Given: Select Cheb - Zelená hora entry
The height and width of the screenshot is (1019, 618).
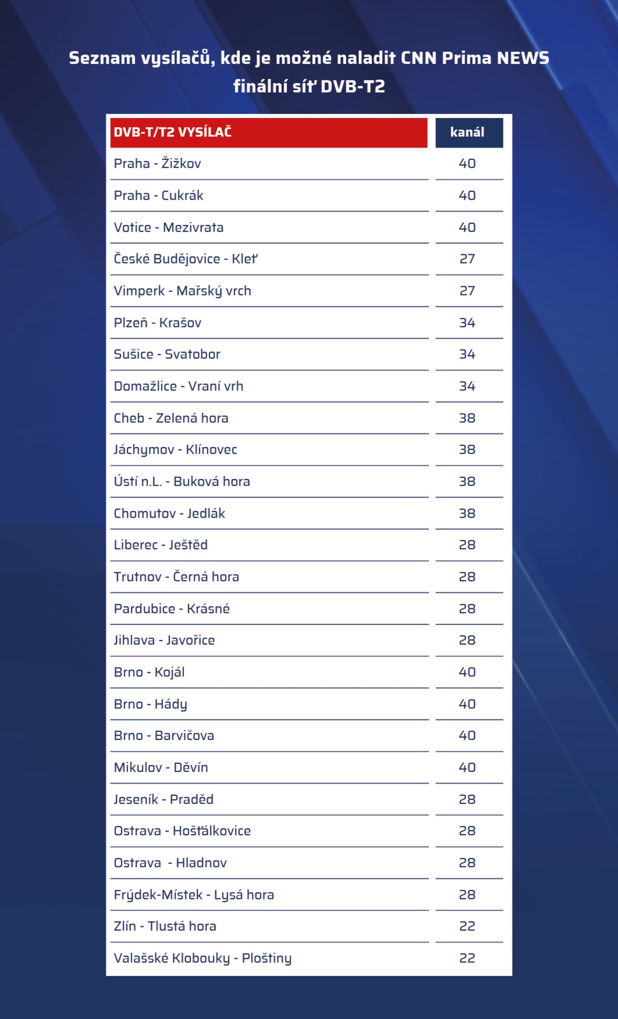Looking at the screenshot, I should pos(171,418).
